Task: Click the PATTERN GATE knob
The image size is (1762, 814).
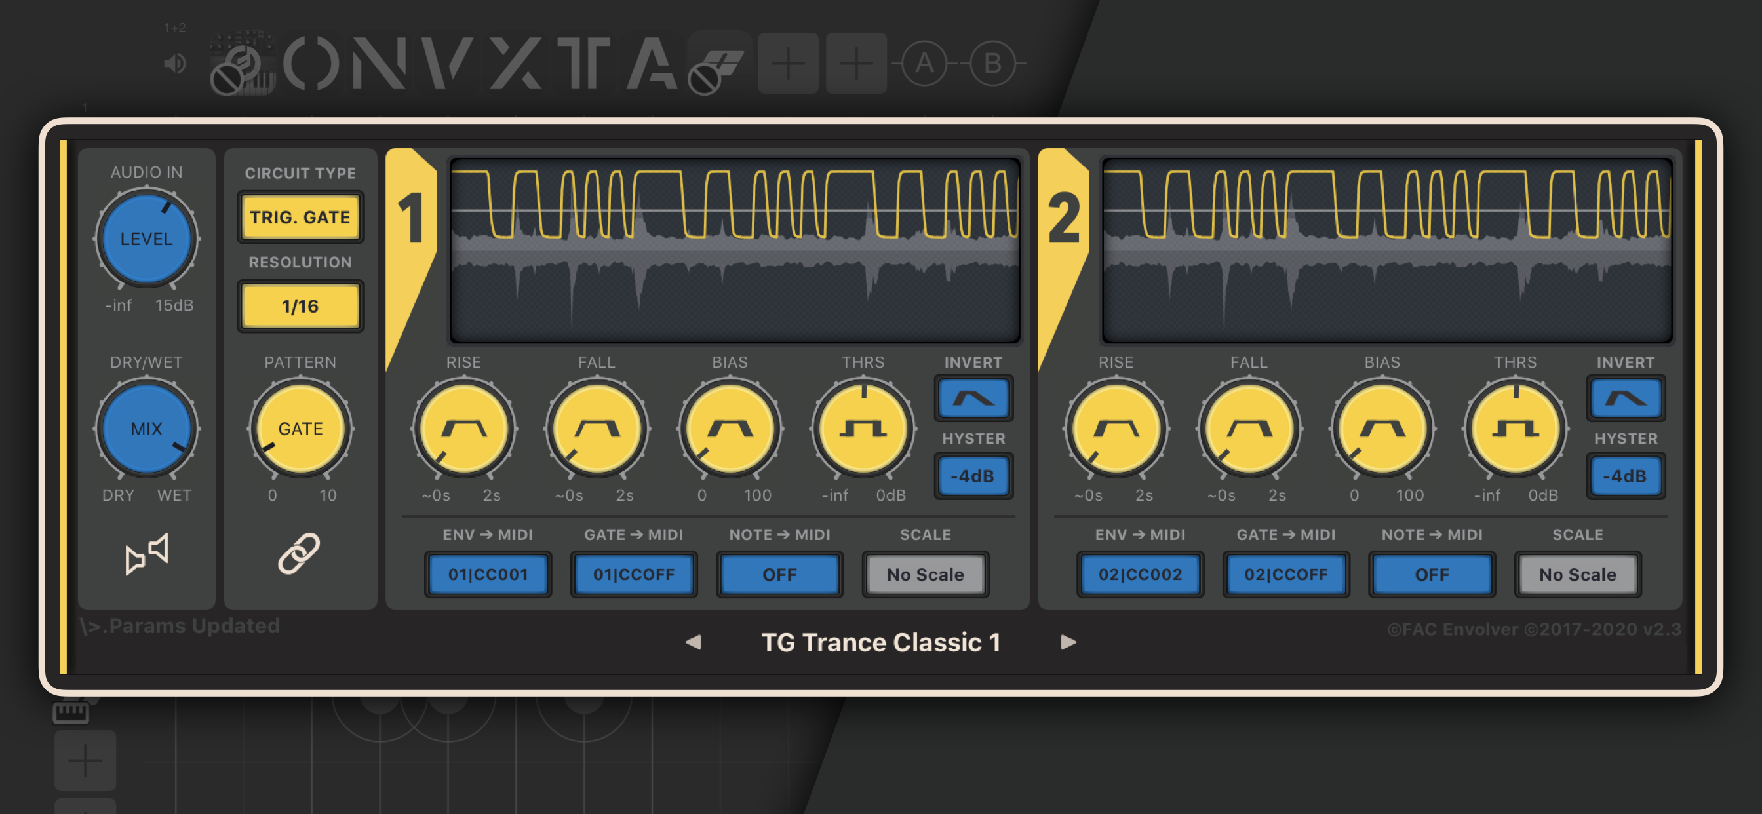Action: 300,429
